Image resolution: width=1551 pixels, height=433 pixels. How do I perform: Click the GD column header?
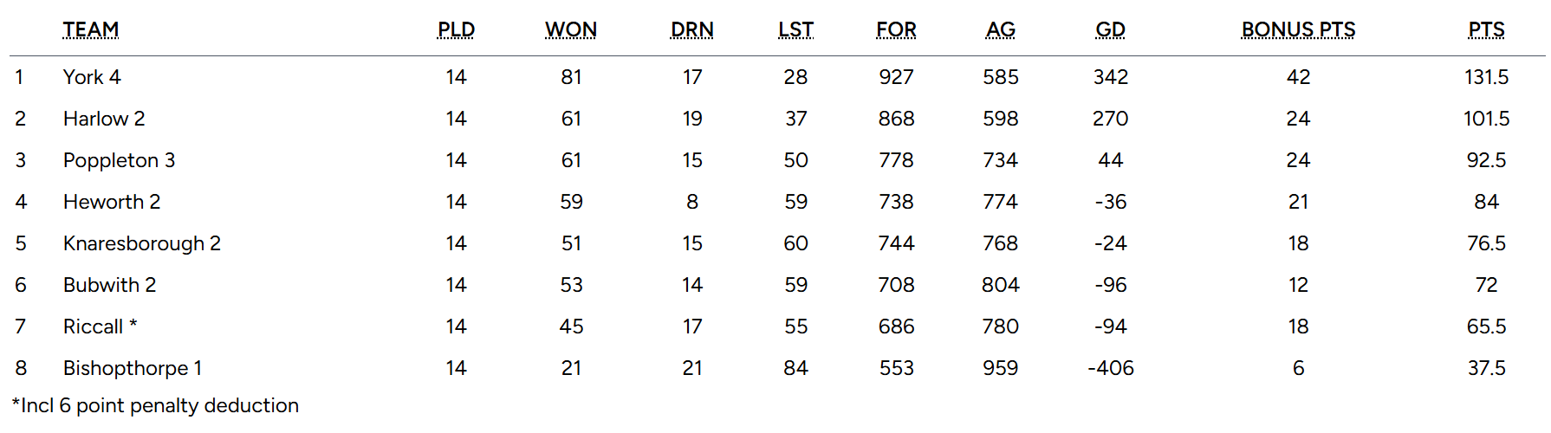[1110, 30]
